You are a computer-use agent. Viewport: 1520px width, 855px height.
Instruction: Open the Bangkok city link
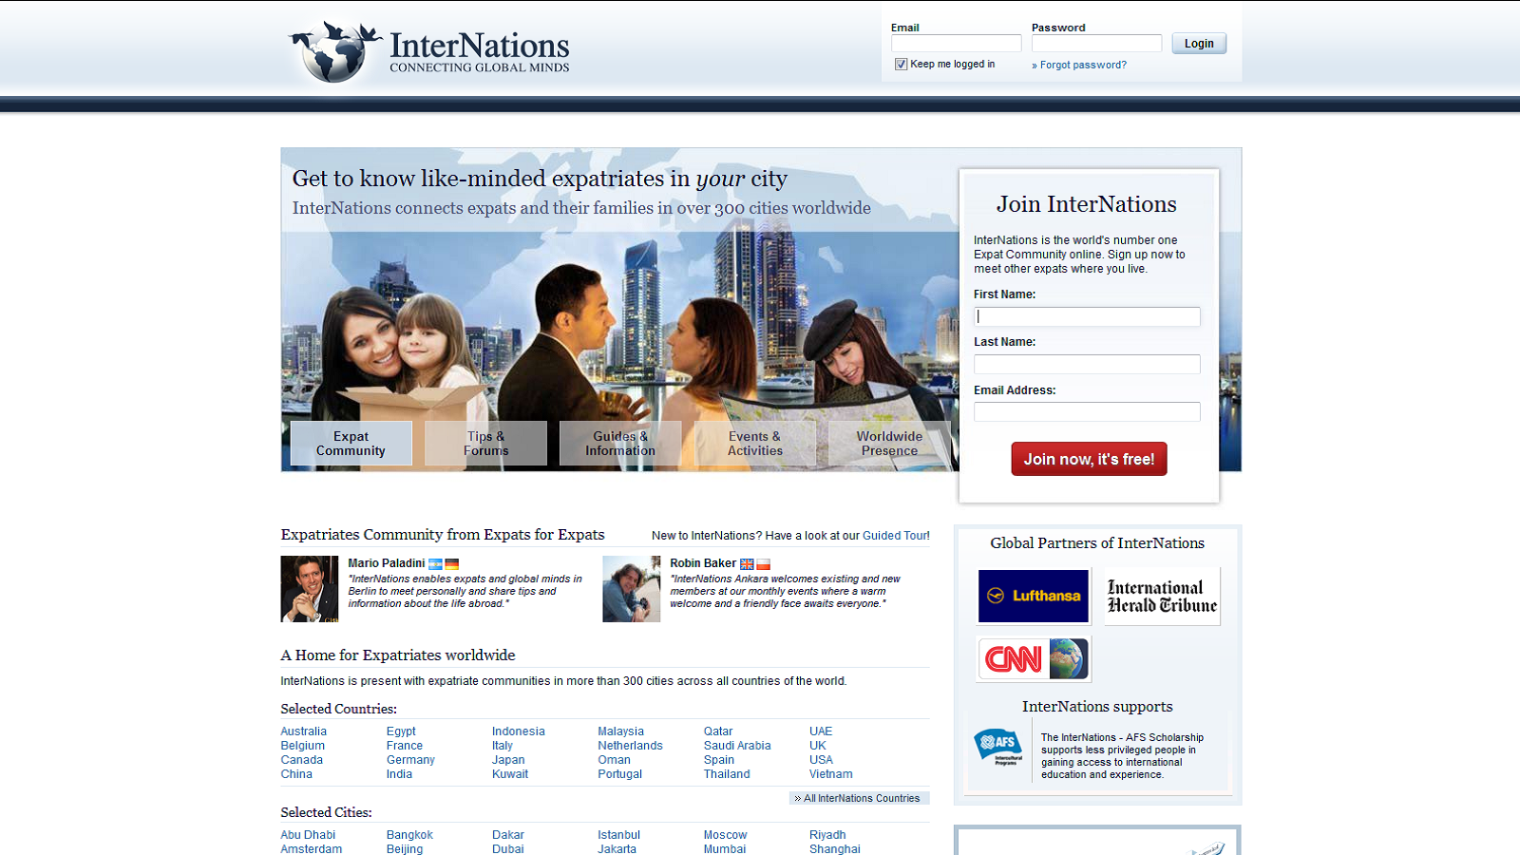click(x=409, y=835)
